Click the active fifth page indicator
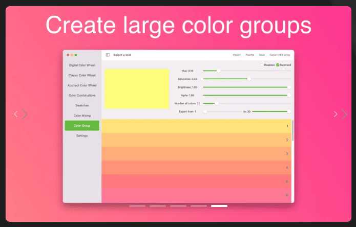 219,206
